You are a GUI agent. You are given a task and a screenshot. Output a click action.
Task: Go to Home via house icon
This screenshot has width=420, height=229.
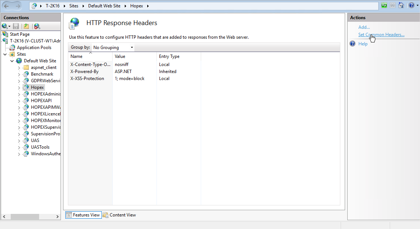401,6
